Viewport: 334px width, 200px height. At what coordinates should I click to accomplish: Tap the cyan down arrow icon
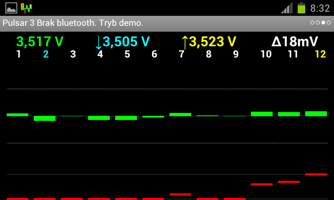pyautogui.click(x=99, y=43)
